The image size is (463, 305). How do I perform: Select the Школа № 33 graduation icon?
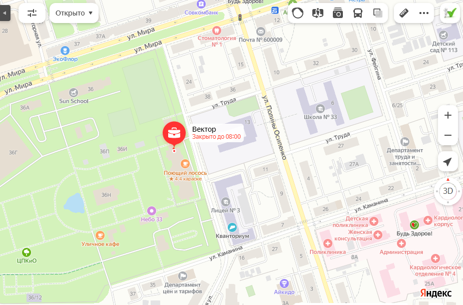tap(320, 109)
